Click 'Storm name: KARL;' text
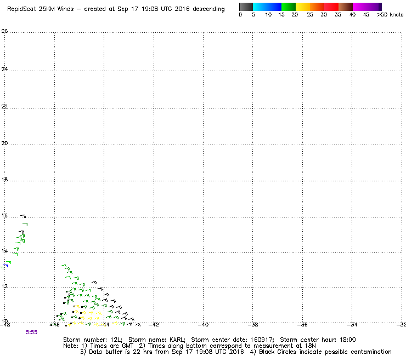 157,340
